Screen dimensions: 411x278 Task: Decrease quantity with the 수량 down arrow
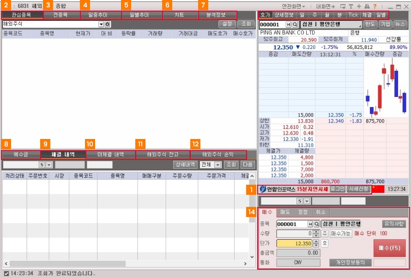coord(316,236)
